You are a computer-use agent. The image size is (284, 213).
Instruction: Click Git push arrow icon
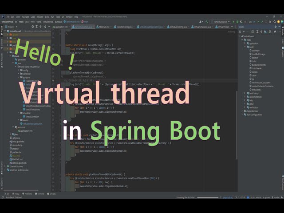(x=262, y=22)
